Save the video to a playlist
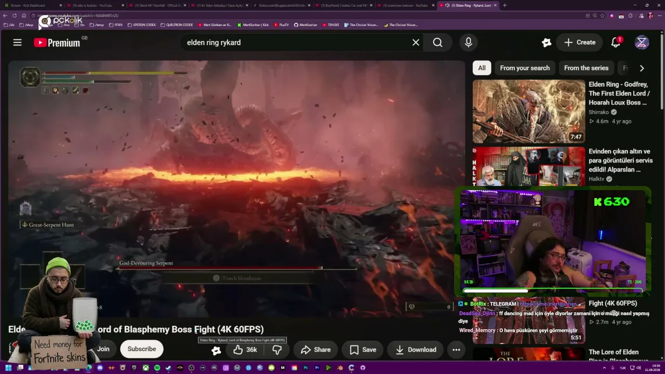The width and height of the screenshot is (665, 374). 363,350
